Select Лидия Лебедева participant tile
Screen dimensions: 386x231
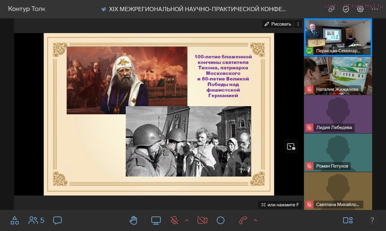tap(338, 114)
